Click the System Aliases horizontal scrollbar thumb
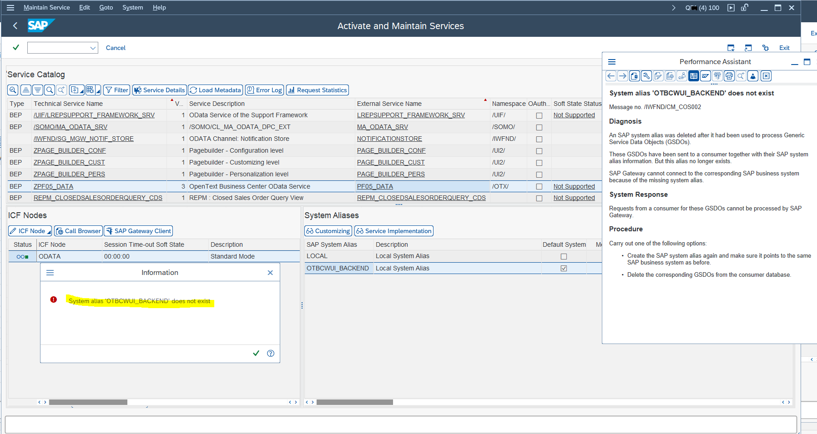The image size is (817, 434). [355, 402]
